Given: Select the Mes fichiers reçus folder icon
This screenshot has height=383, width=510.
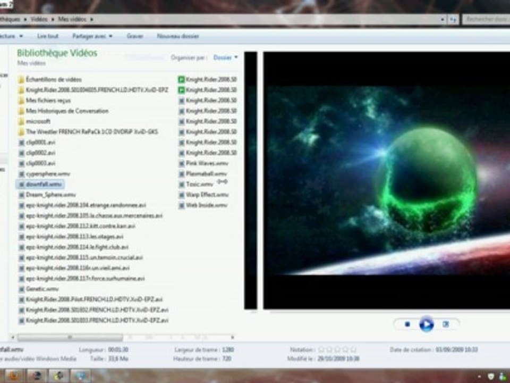Looking at the screenshot, I should coord(21,101).
